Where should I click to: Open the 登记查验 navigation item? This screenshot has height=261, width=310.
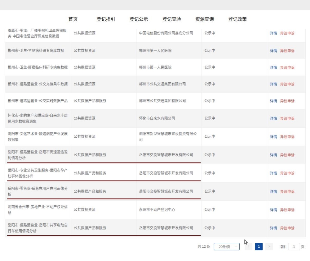click(171, 19)
